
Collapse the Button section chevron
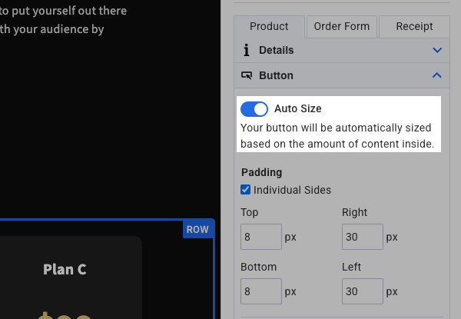(x=437, y=75)
